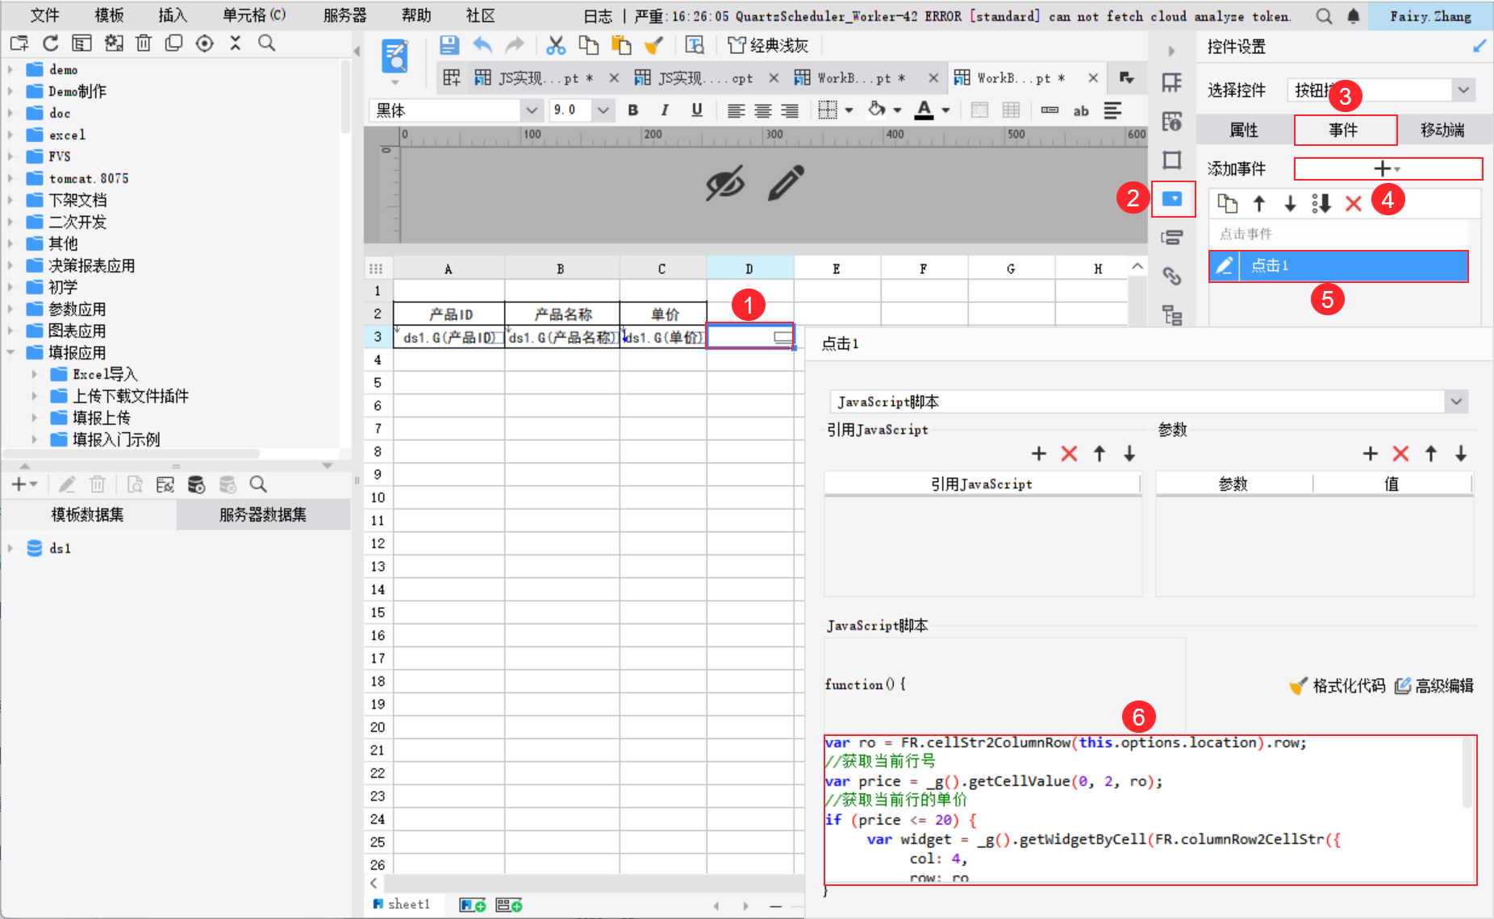
Task: Click the Save icon in the toolbar
Action: tap(449, 45)
